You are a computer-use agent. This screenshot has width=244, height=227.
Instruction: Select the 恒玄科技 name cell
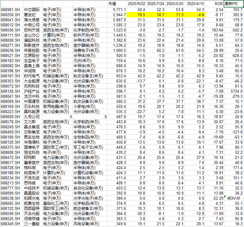[x=33, y=152]
